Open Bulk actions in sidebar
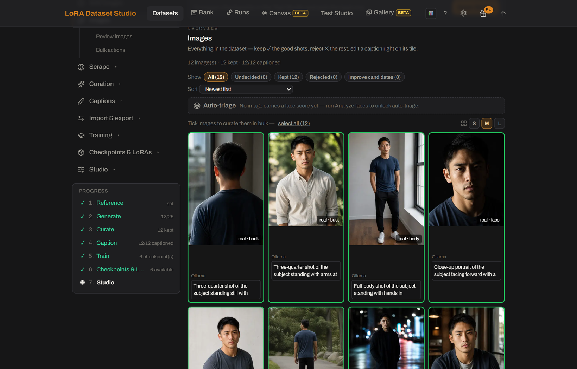The height and width of the screenshot is (369, 577). tap(110, 50)
